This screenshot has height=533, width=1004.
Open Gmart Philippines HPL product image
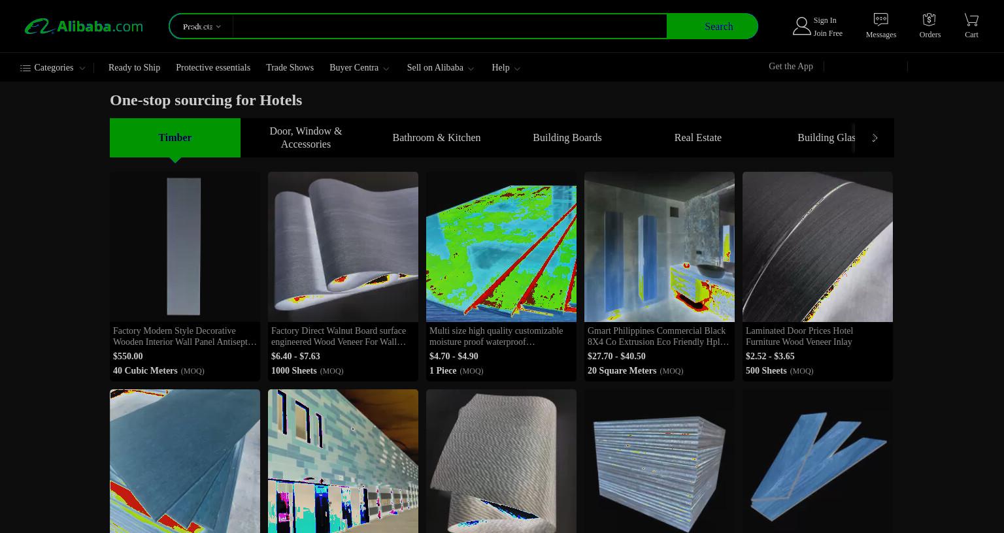point(660,247)
